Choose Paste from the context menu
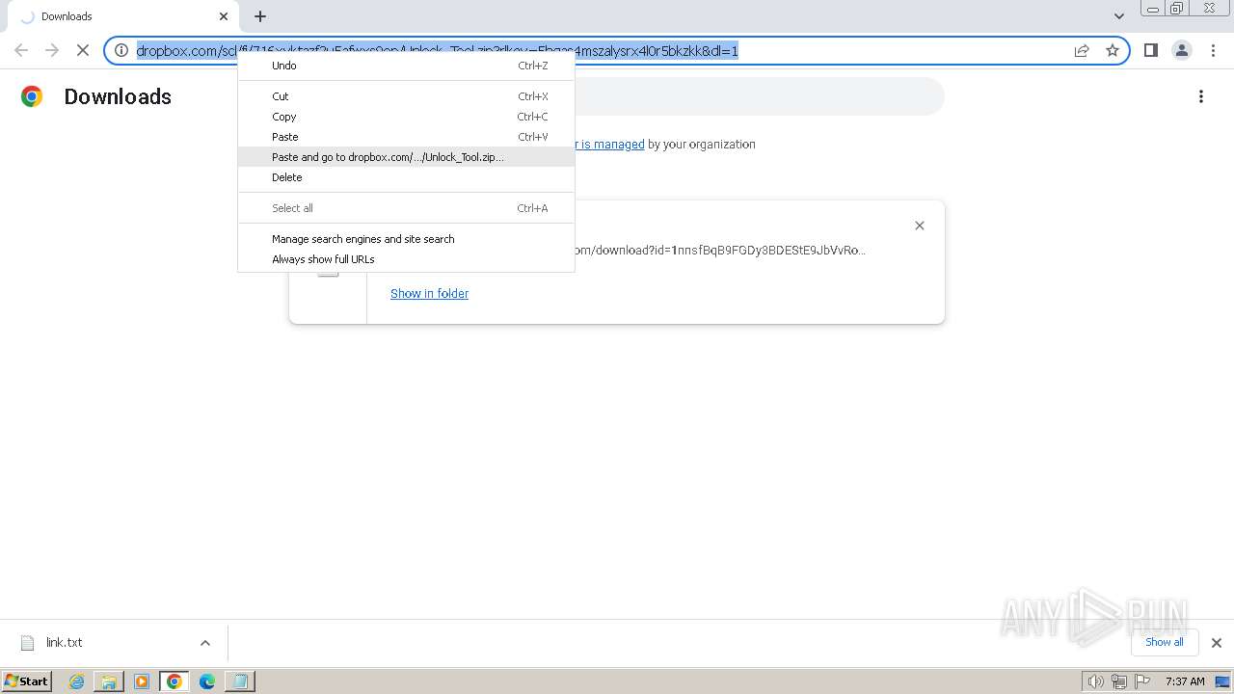This screenshot has width=1234, height=694. (406, 137)
